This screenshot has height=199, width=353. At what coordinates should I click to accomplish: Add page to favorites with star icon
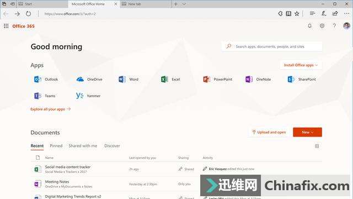point(297,14)
